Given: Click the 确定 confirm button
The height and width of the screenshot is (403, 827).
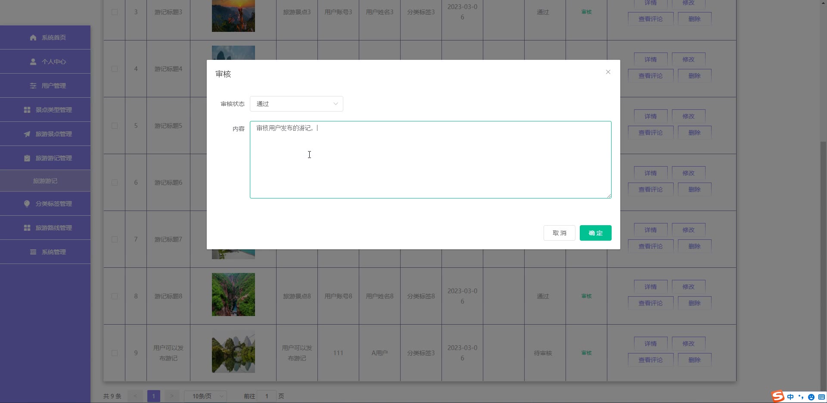Looking at the screenshot, I should pos(595,233).
